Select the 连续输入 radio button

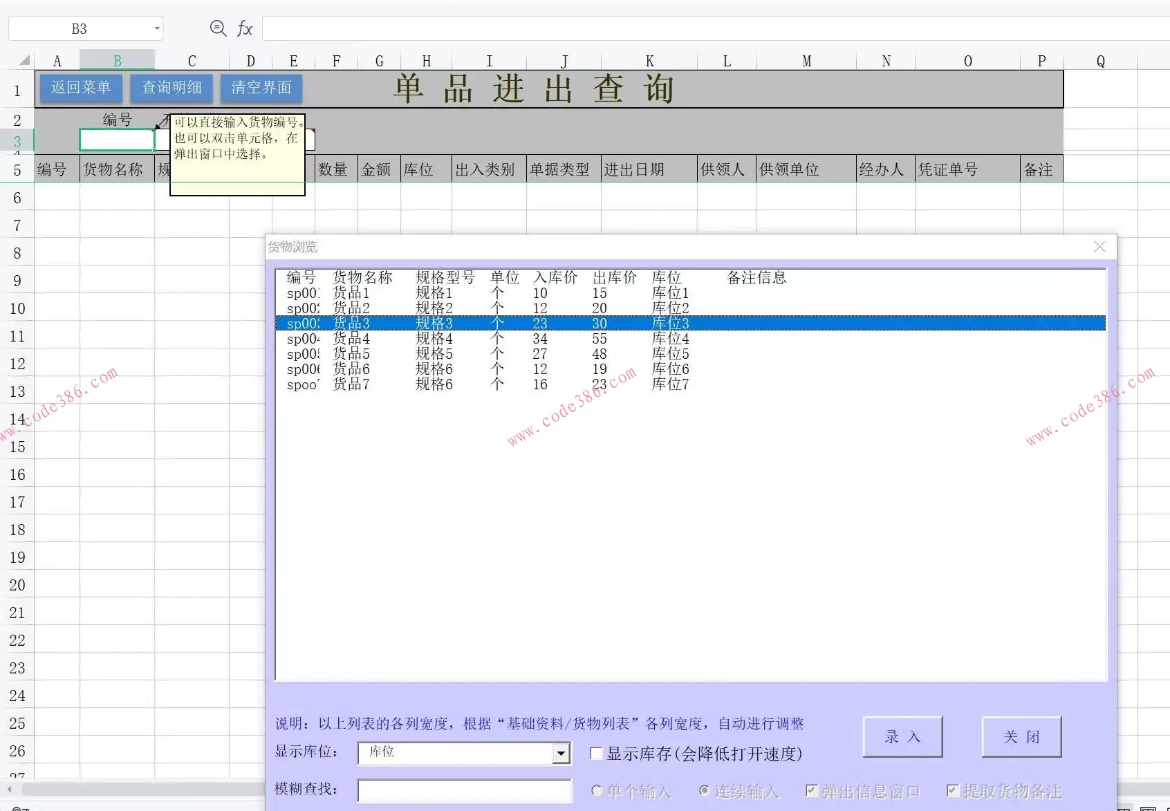[x=704, y=790]
